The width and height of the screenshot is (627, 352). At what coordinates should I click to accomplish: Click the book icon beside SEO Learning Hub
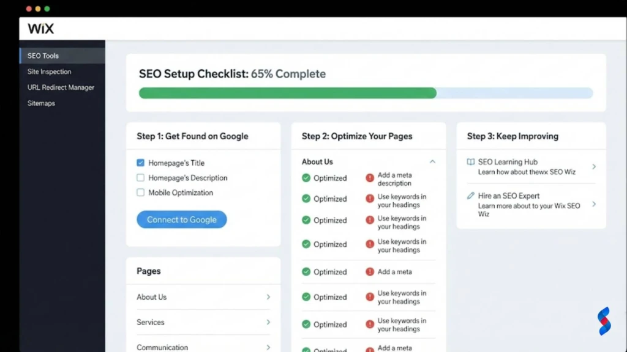tap(471, 161)
